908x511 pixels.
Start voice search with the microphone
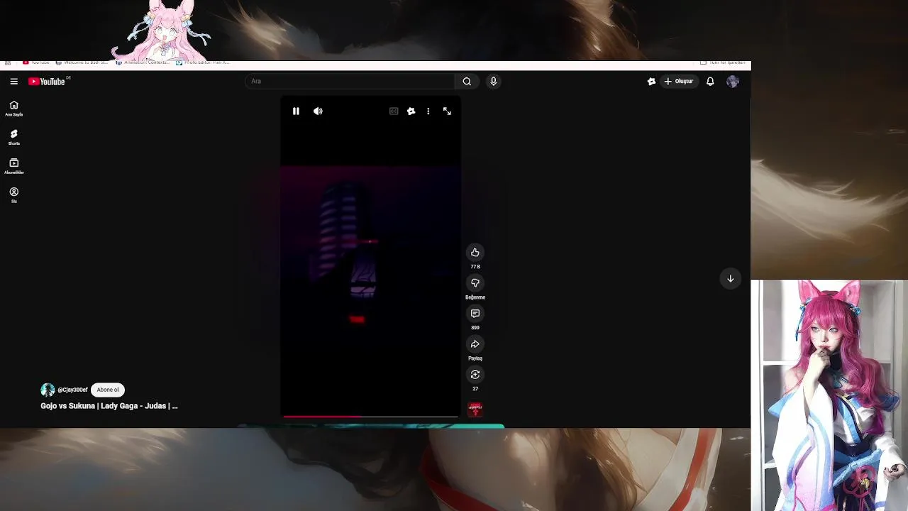(494, 81)
